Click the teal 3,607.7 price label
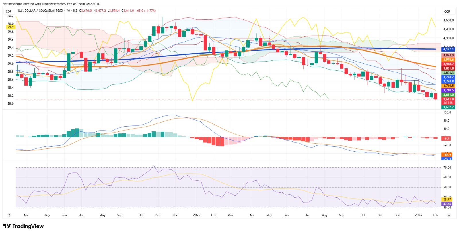 pos(448,107)
